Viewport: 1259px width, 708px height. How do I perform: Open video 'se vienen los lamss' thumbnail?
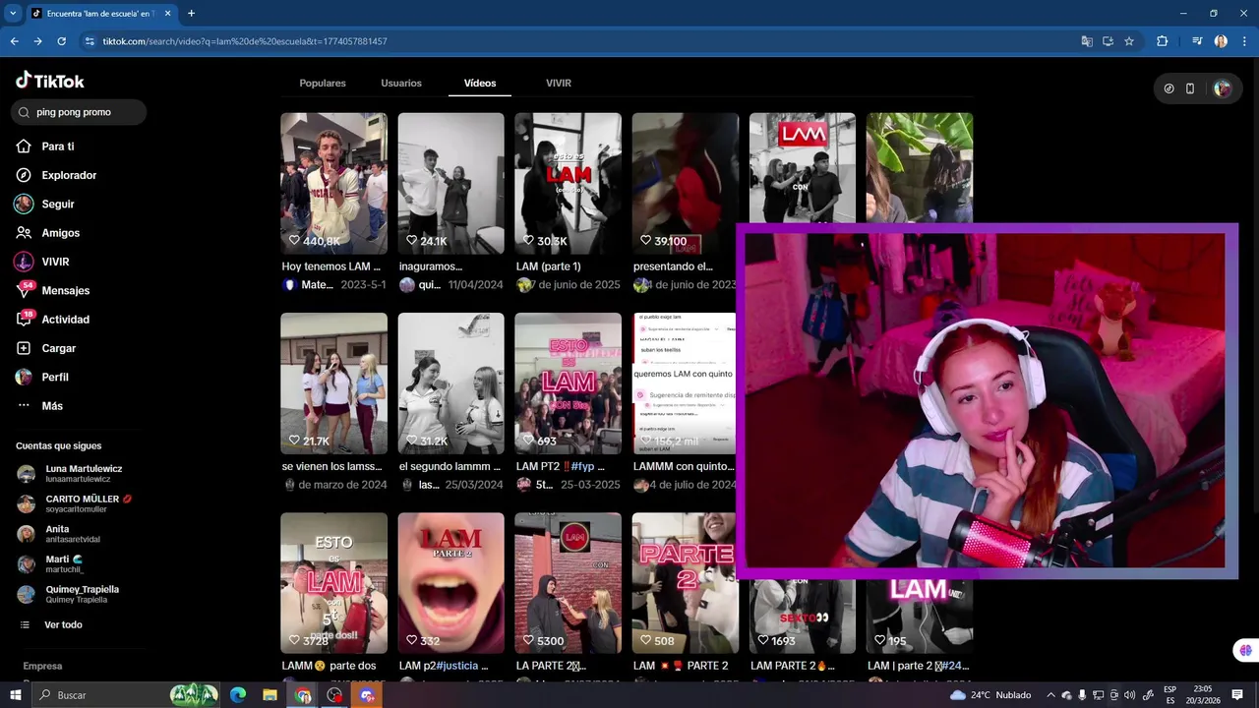(333, 383)
